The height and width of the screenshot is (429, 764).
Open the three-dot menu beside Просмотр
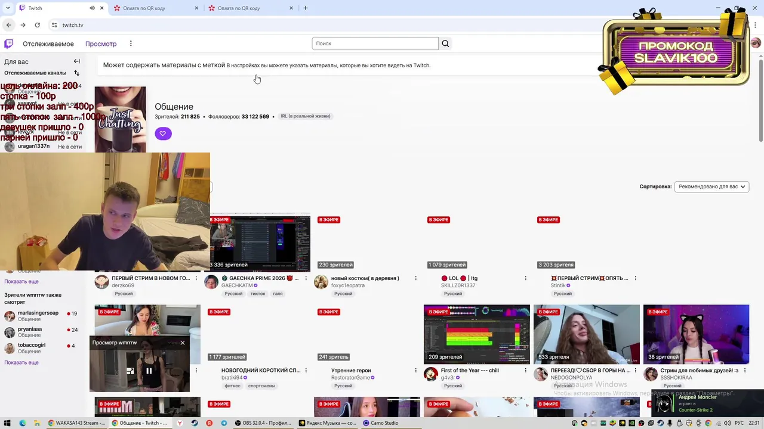131,43
